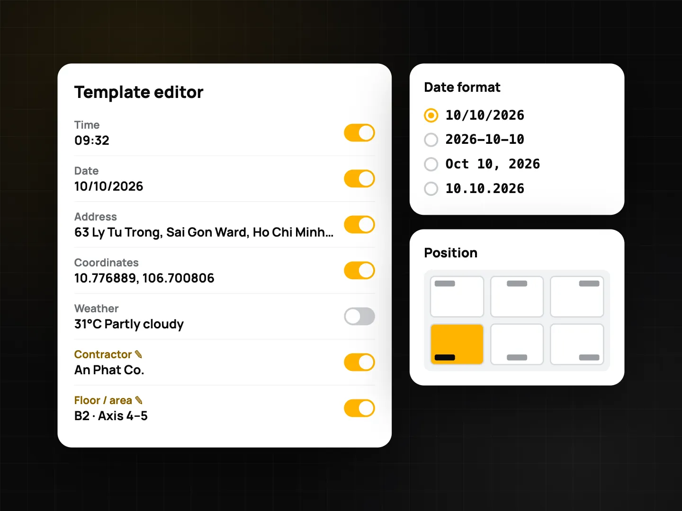Viewport: 682px width, 511px height.
Task: Click the floor value B2 · Axis 4–5
Action: tap(111, 416)
